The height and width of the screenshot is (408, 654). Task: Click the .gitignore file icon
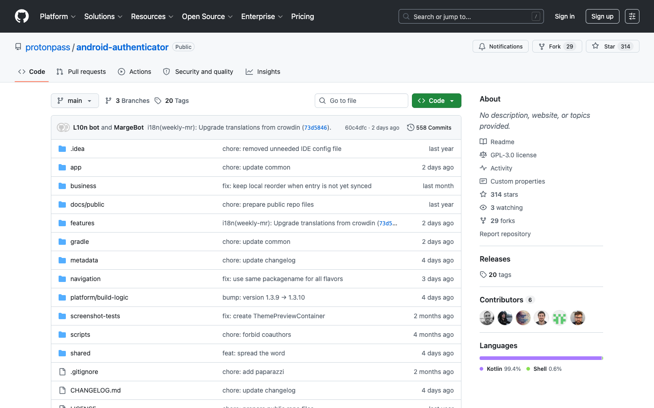pyautogui.click(x=62, y=372)
